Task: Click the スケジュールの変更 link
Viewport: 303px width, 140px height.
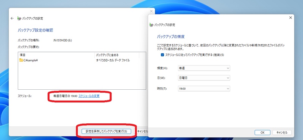Action: [x=89, y=96]
